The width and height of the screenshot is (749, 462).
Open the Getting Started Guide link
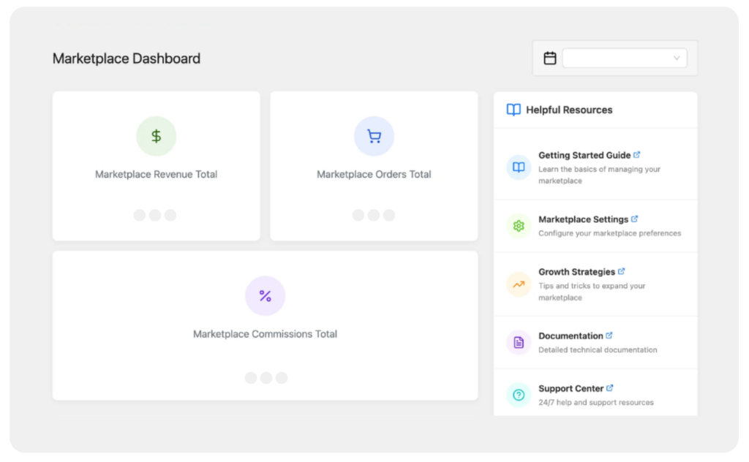584,155
